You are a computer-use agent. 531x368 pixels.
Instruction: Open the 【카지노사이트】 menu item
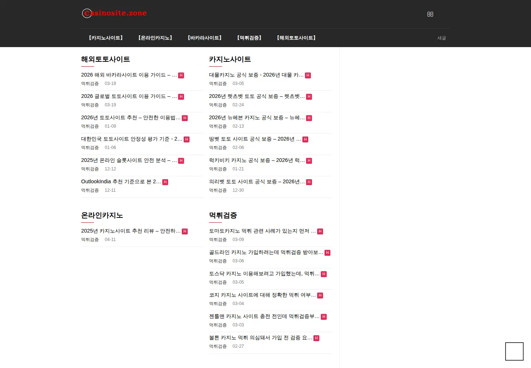click(106, 38)
